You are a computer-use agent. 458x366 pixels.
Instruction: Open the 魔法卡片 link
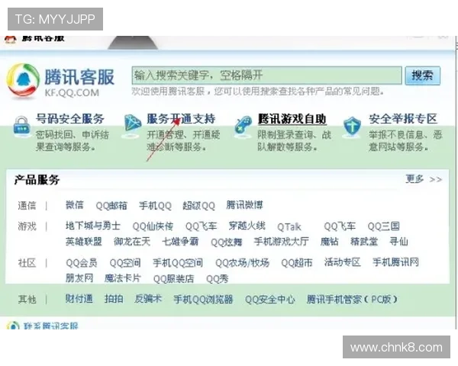(123, 278)
